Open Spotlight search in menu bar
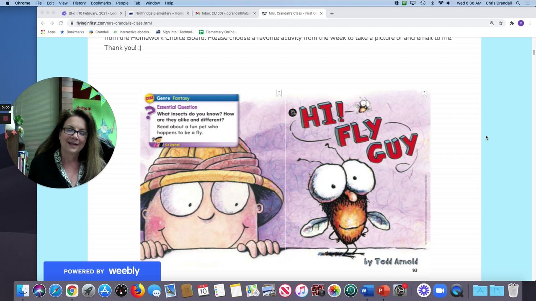Image resolution: width=536 pixels, height=301 pixels. [518, 3]
